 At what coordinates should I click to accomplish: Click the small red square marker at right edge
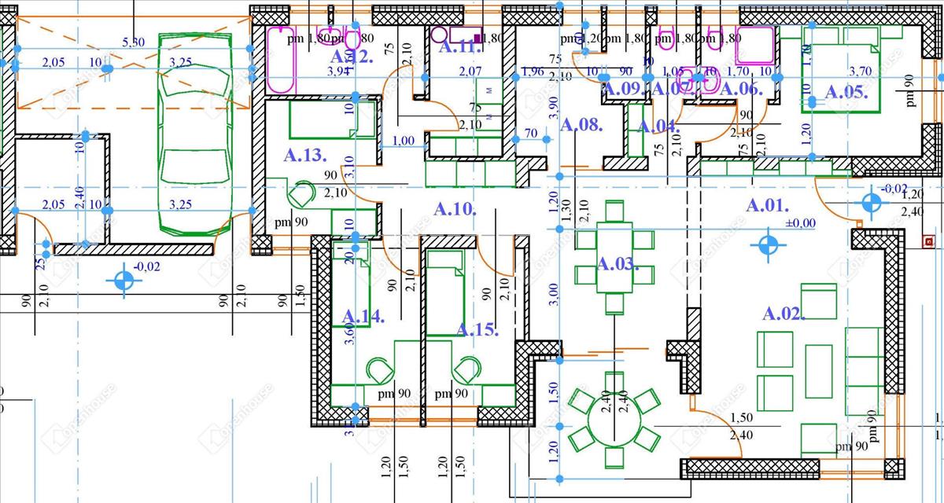(x=928, y=244)
